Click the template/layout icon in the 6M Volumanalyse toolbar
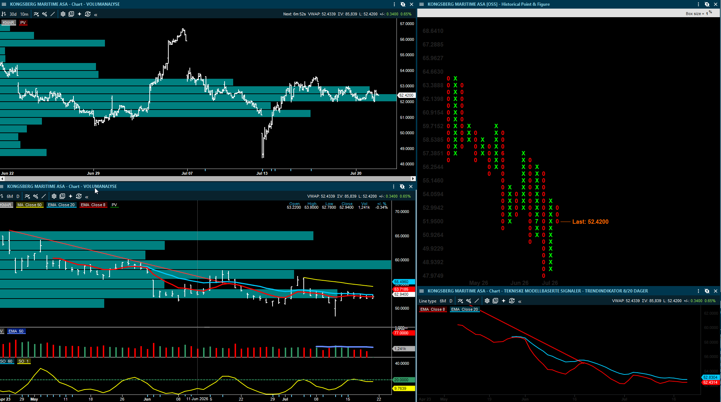 62,196
